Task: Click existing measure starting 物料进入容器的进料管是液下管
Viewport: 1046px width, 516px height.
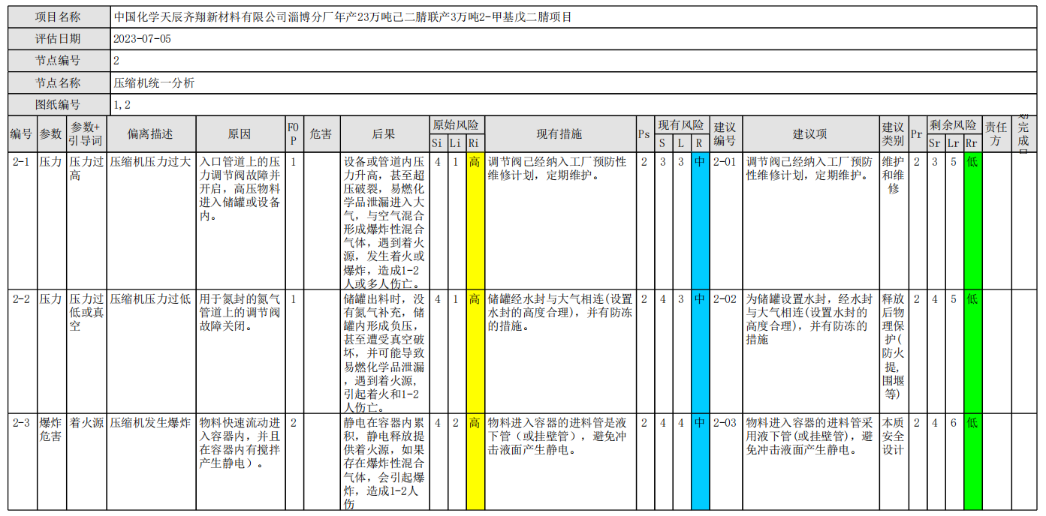Action: click(x=559, y=460)
